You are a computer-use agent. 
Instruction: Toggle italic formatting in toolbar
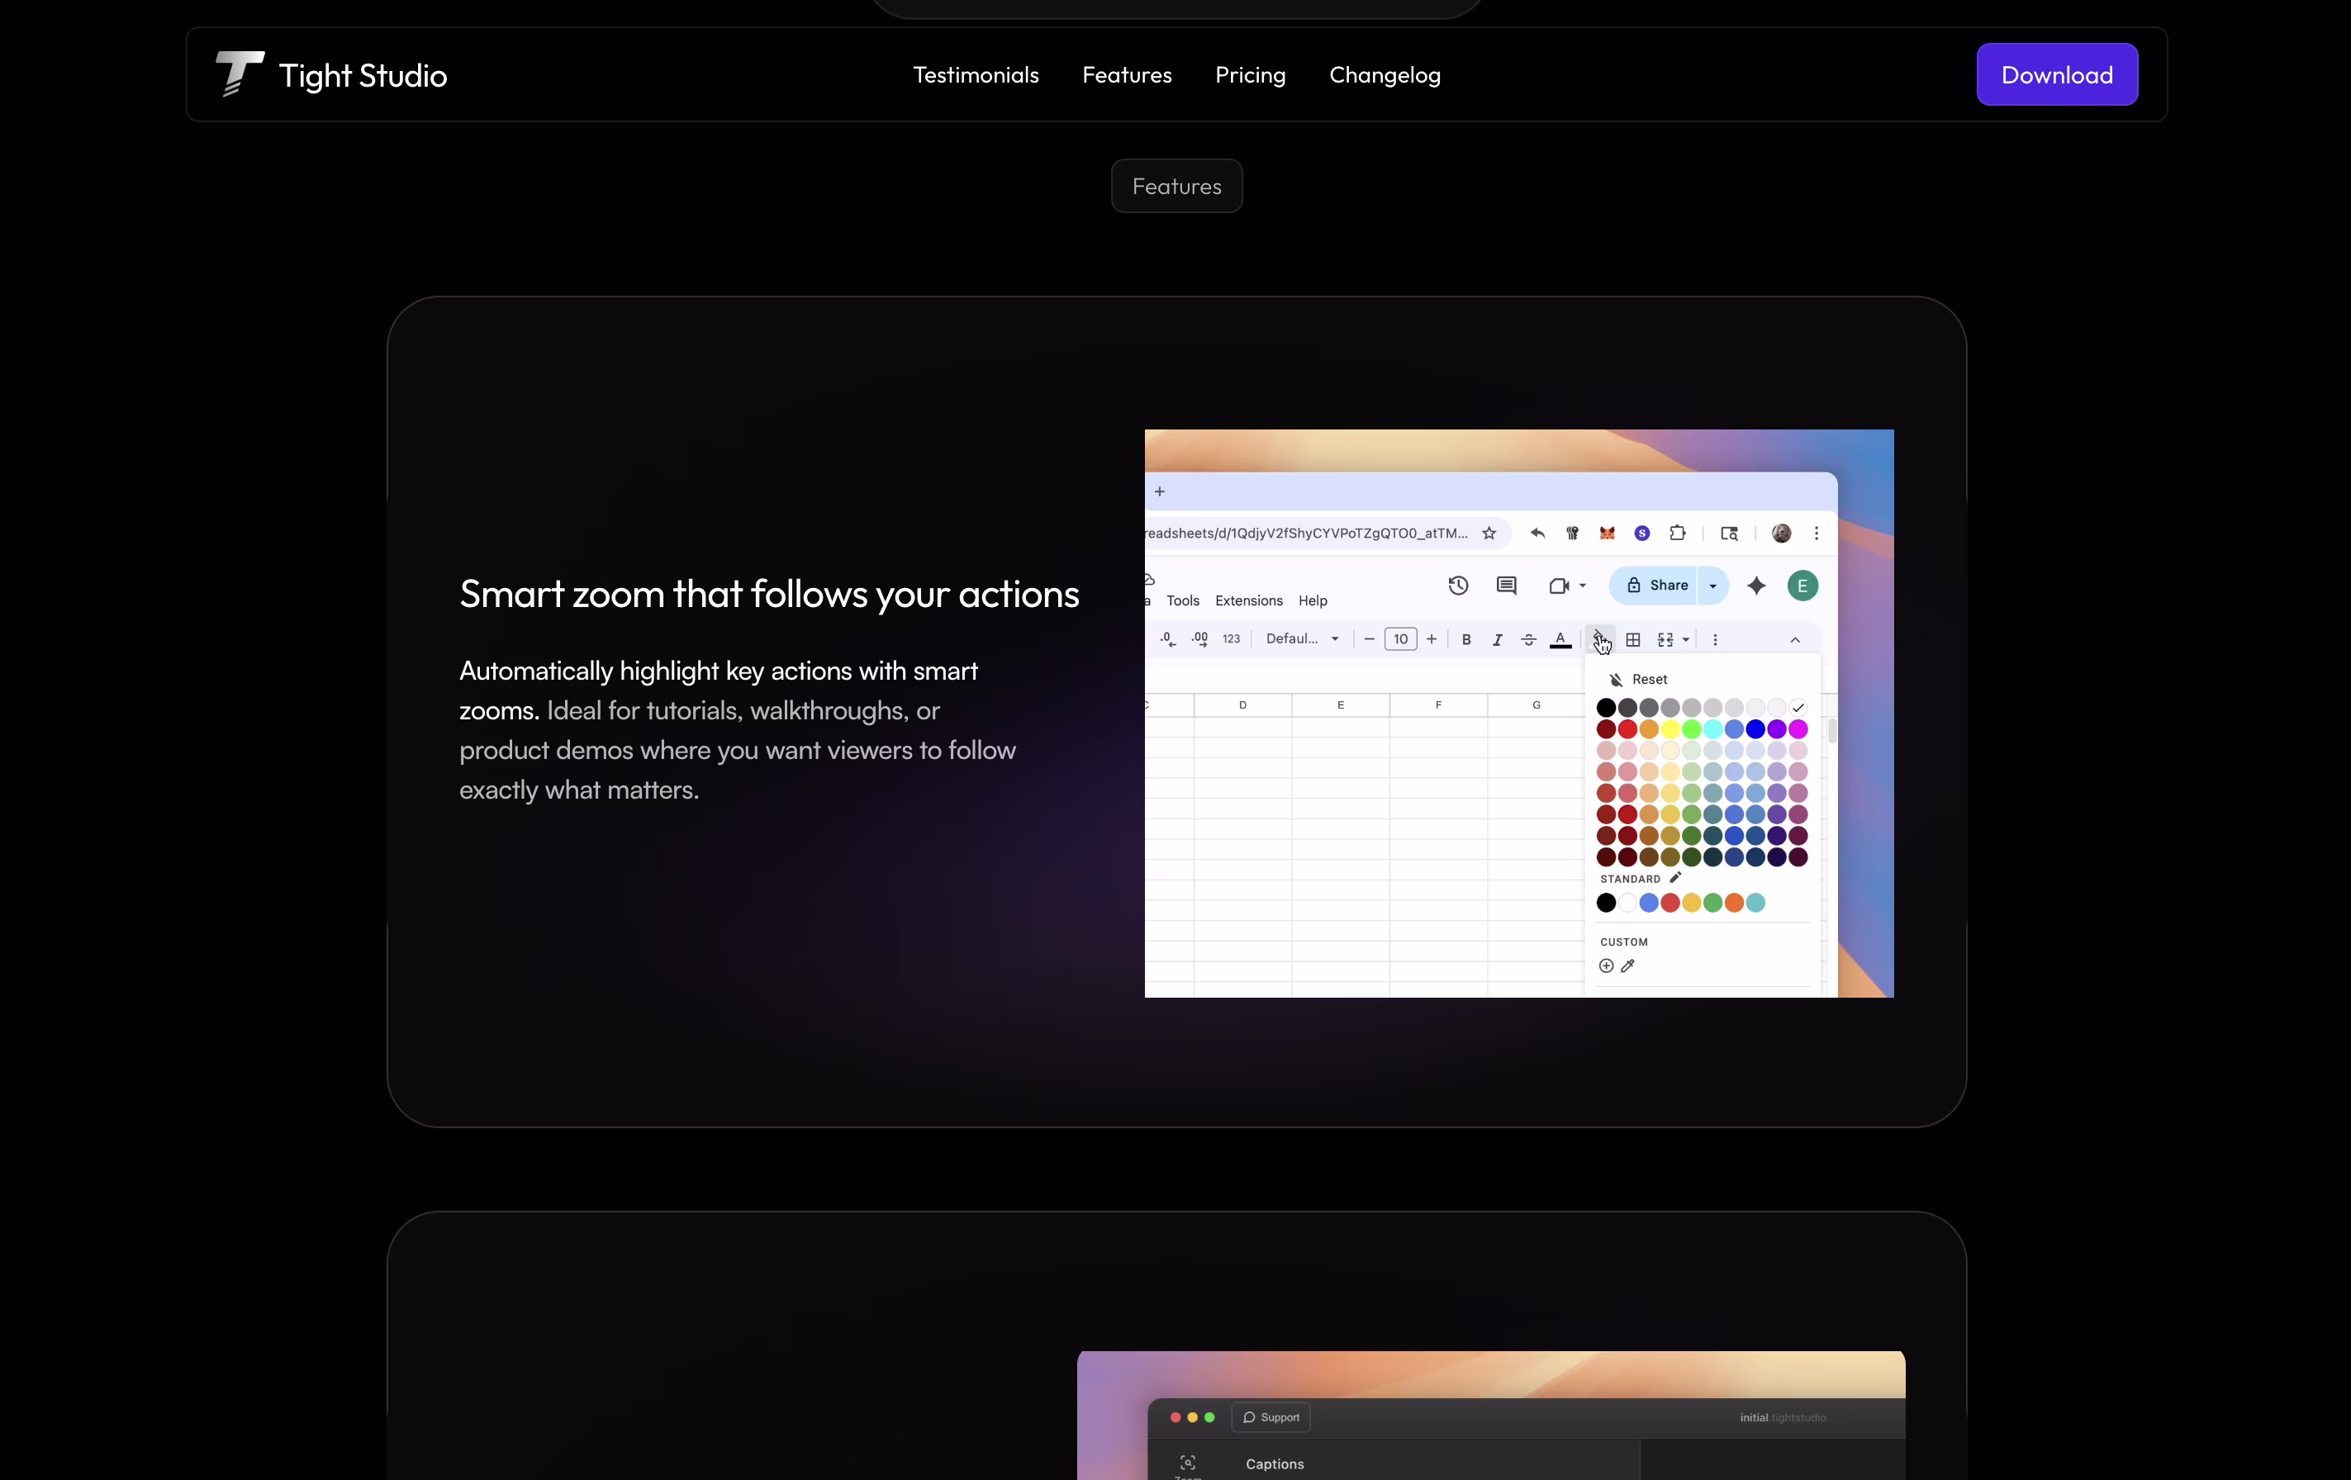(x=1497, y=639)
